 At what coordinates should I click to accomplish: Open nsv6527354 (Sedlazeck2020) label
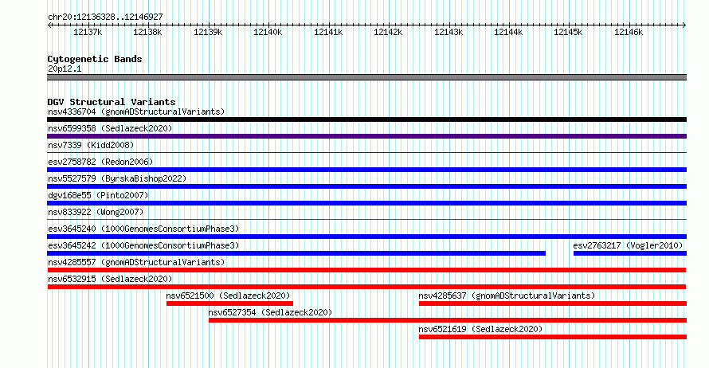[x=270, y=312]
